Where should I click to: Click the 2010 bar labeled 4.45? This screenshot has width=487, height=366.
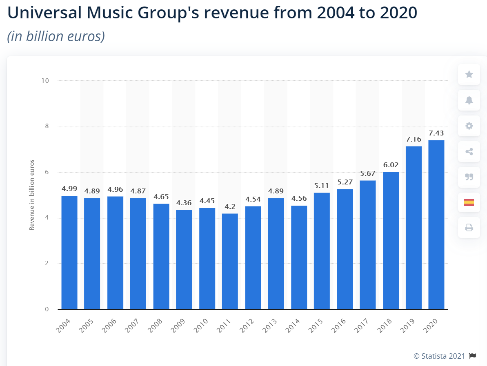pyautogui.click(x=207, y=259)
